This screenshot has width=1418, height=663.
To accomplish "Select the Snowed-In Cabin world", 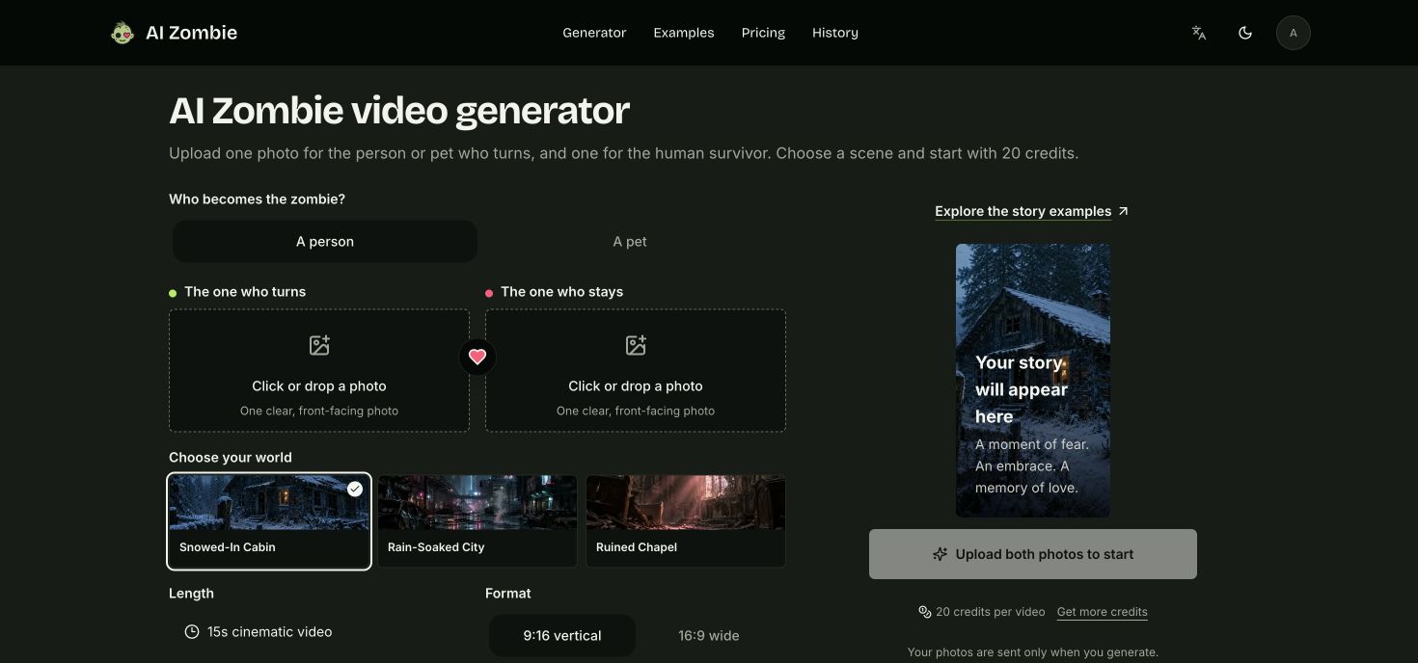I will pyautogui.click(x=269, y=520).
